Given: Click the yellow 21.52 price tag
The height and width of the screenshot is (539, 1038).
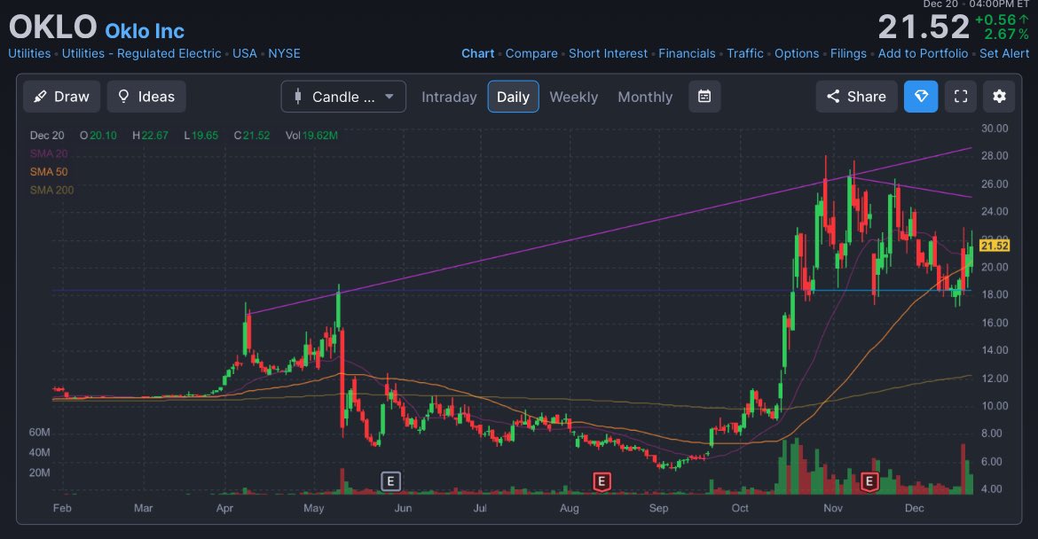Looking at the screenshot, I should point(995,246).
